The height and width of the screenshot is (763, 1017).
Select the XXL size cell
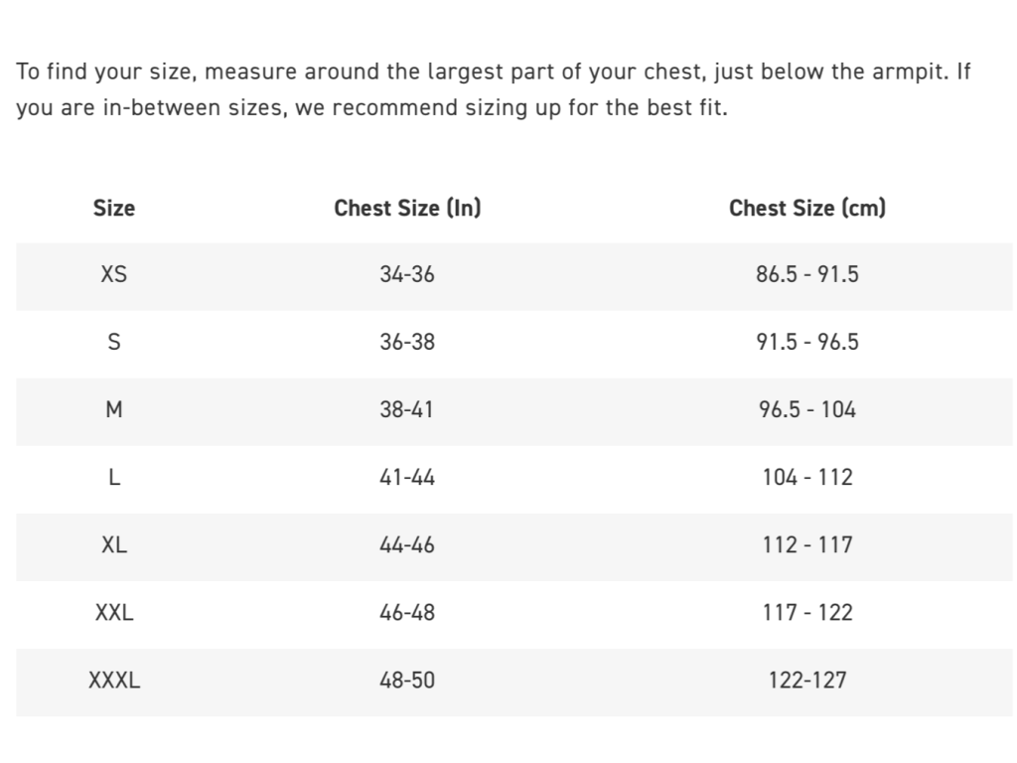coord(114,612)
